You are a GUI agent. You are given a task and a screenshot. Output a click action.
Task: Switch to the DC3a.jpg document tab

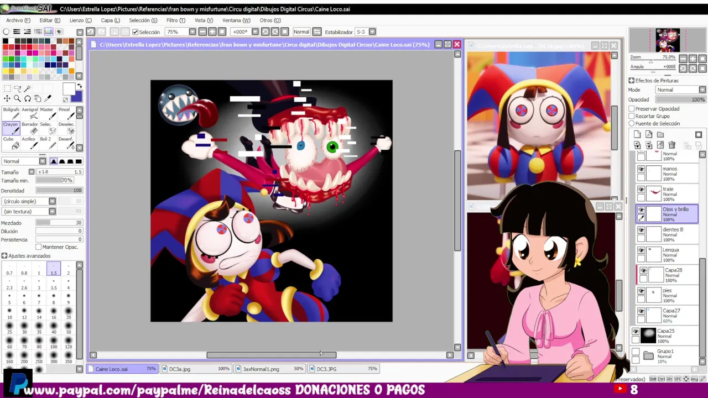(196, 369)
